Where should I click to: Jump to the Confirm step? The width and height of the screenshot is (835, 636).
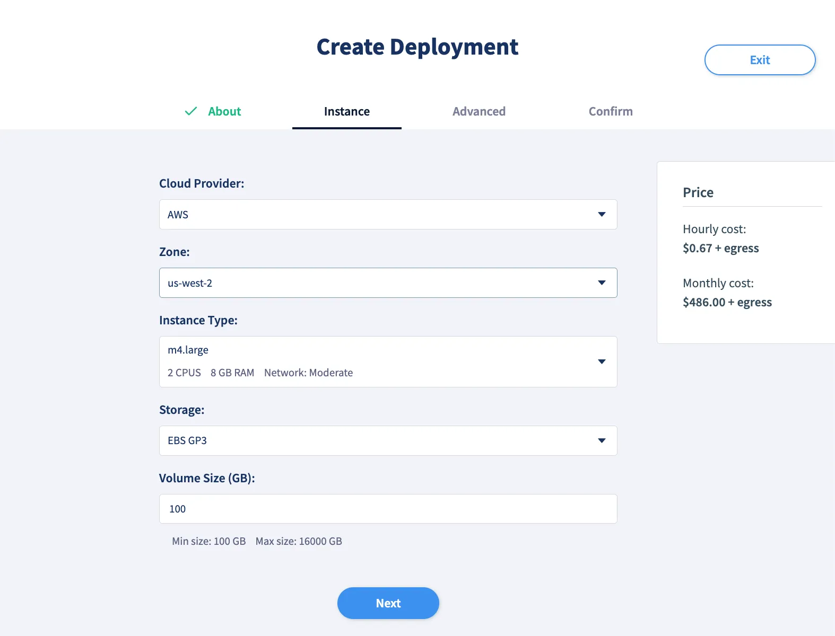click(610, 111)
